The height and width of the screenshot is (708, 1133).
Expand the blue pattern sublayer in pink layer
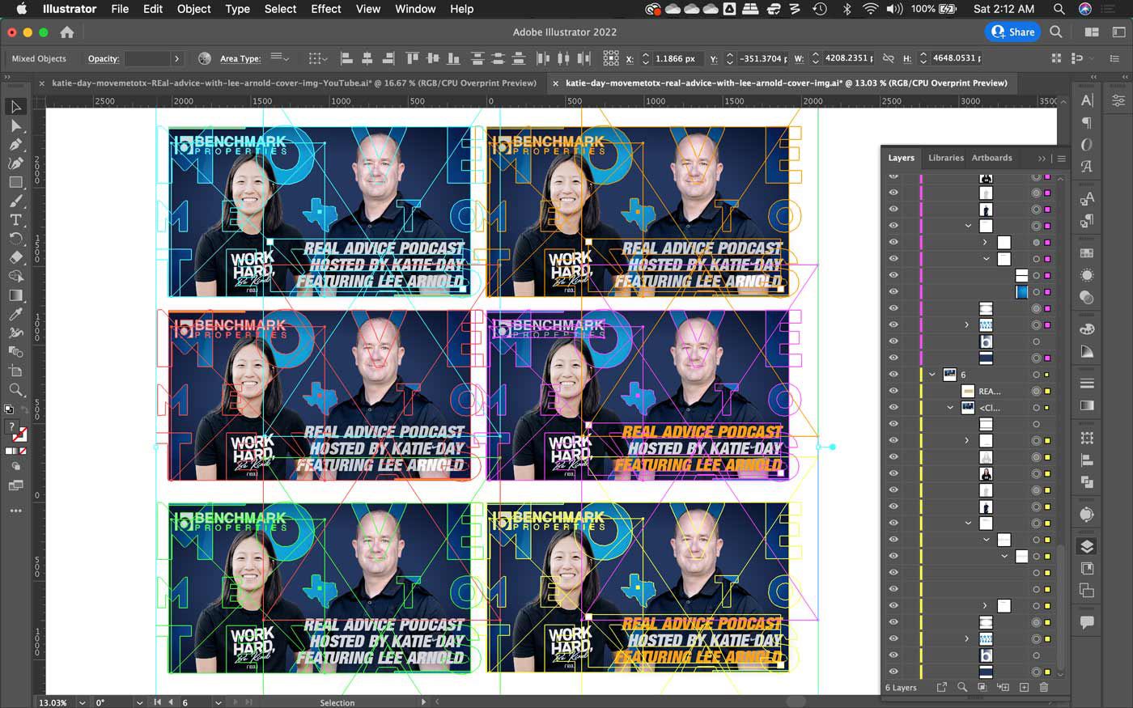pos(967,324)
